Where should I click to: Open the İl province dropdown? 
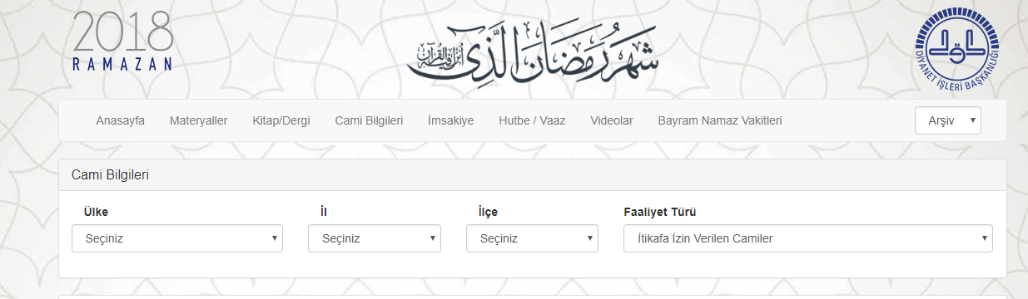(375, 238)
